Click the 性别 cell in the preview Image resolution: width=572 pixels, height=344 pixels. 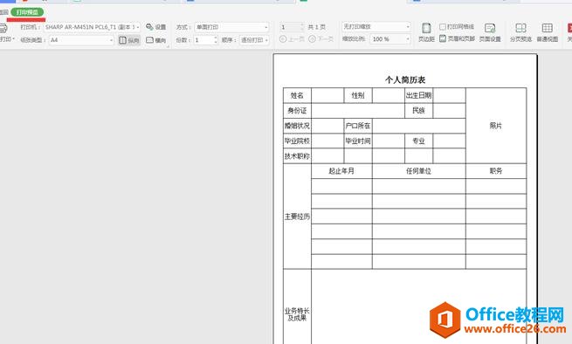click(x=358, y=95)
